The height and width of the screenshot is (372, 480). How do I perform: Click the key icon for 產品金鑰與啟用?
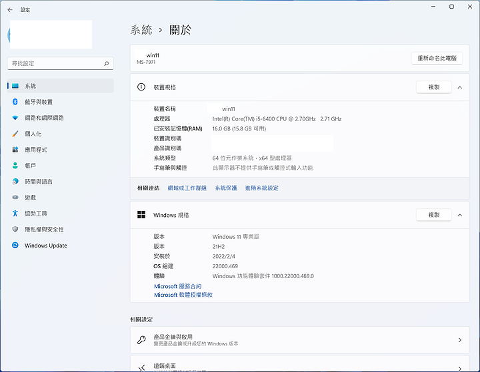[x=141, y=339]
